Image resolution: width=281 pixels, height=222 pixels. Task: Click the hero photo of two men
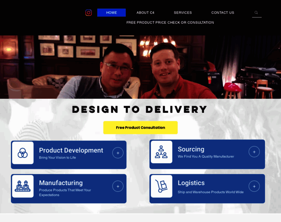140,67
